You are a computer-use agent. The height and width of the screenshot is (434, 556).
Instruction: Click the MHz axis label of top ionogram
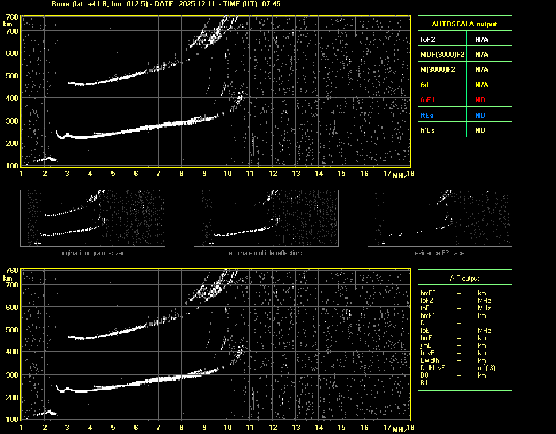coord(400,175)
